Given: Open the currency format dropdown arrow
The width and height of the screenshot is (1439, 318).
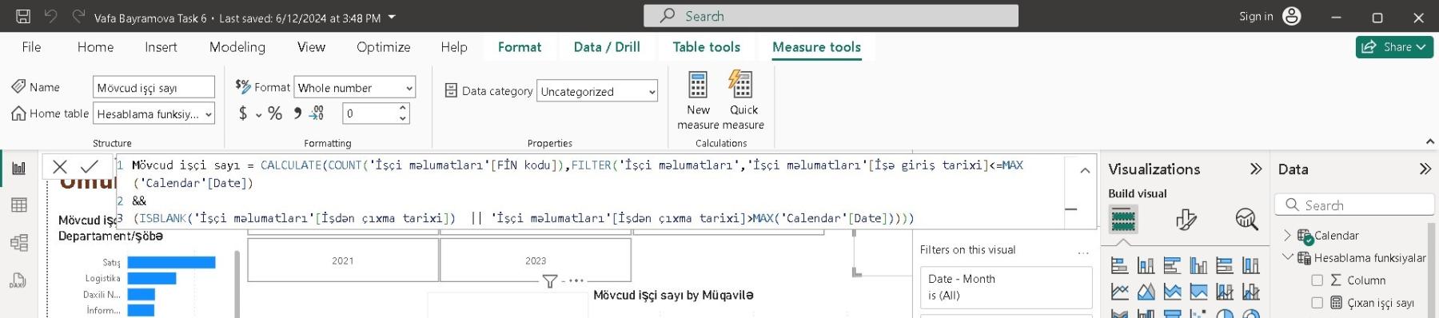Looking at the screenshot, I should click(x=258, y=115).
